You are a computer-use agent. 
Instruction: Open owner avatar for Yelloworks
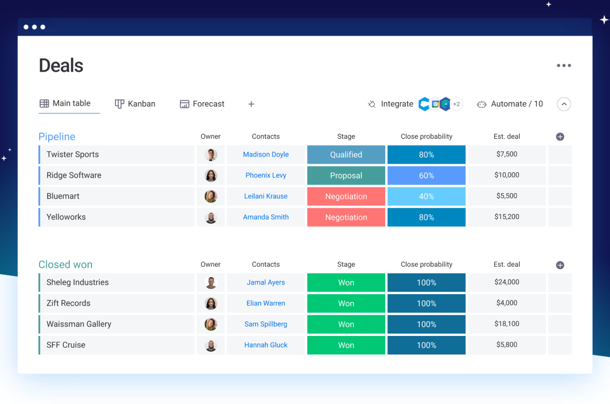coord(211,217)
